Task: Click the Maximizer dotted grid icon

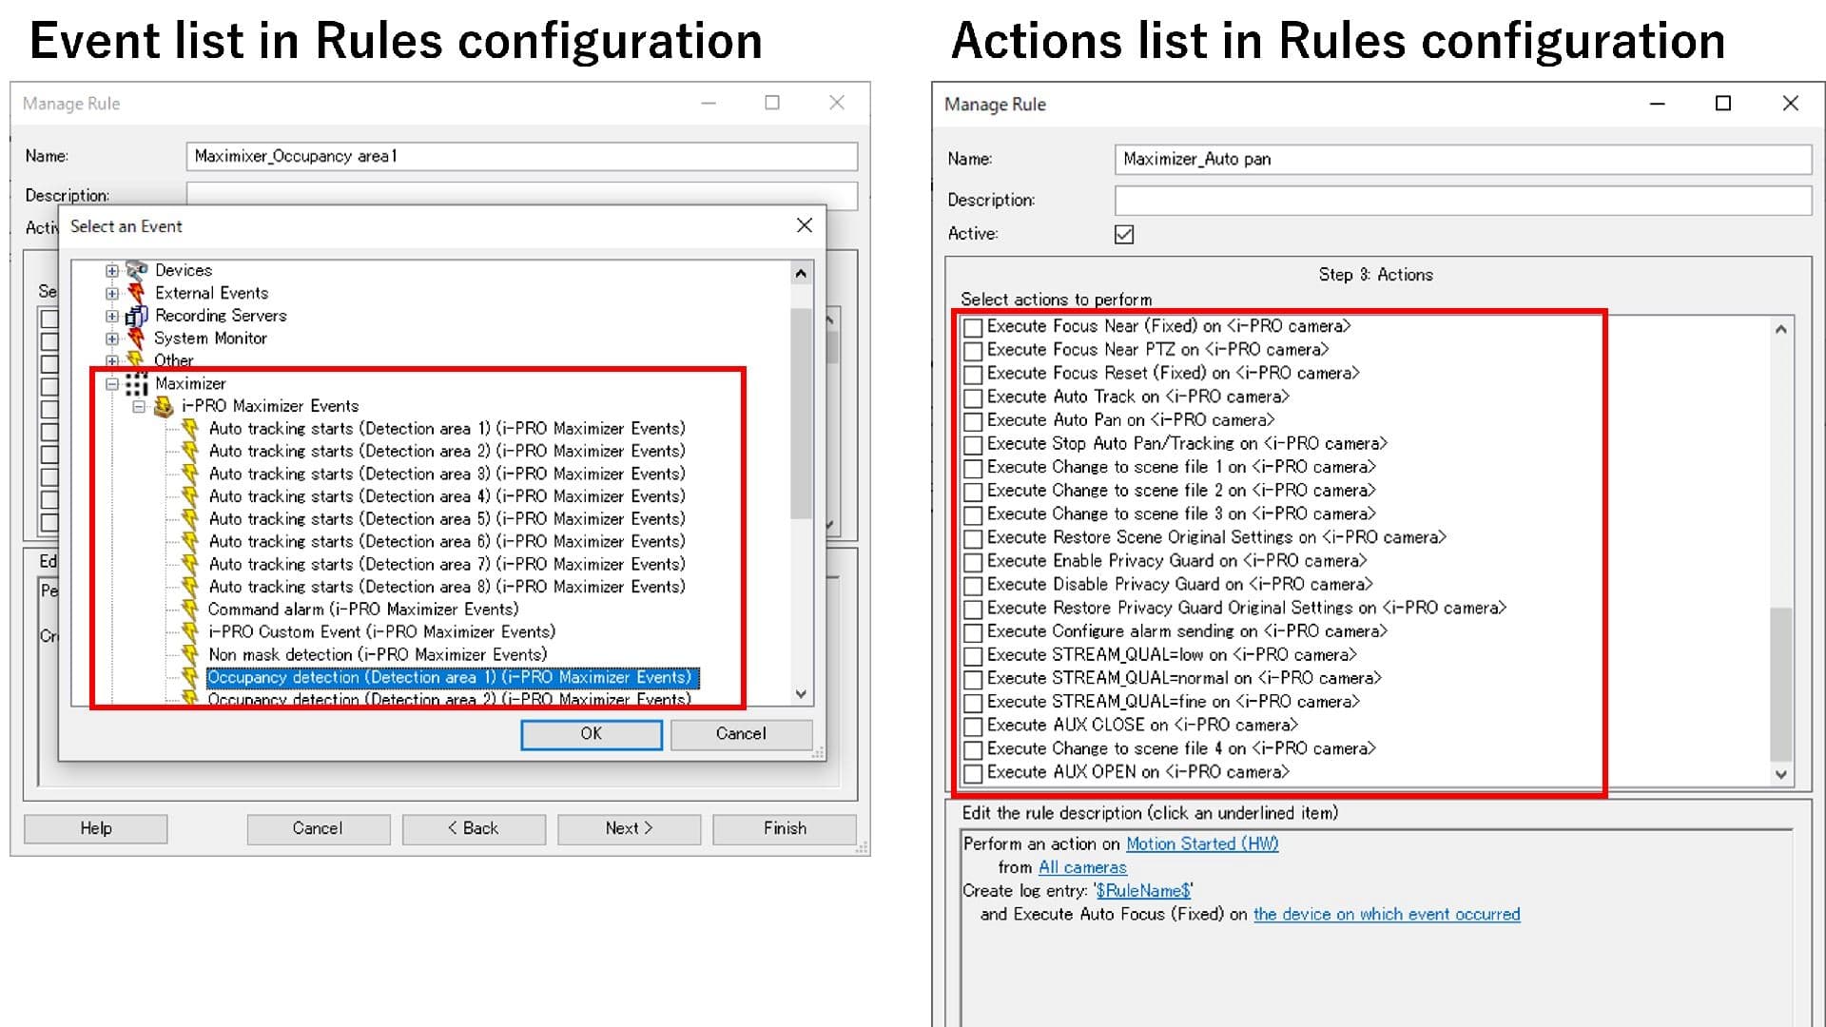Action: point(137,384)
